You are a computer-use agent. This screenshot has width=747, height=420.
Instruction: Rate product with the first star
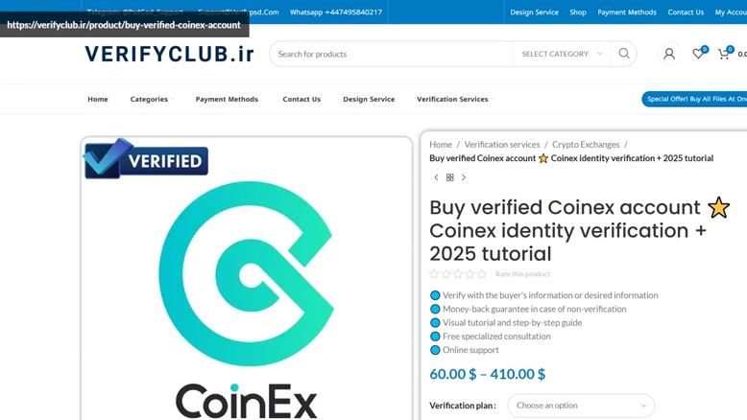pos(434,274)
